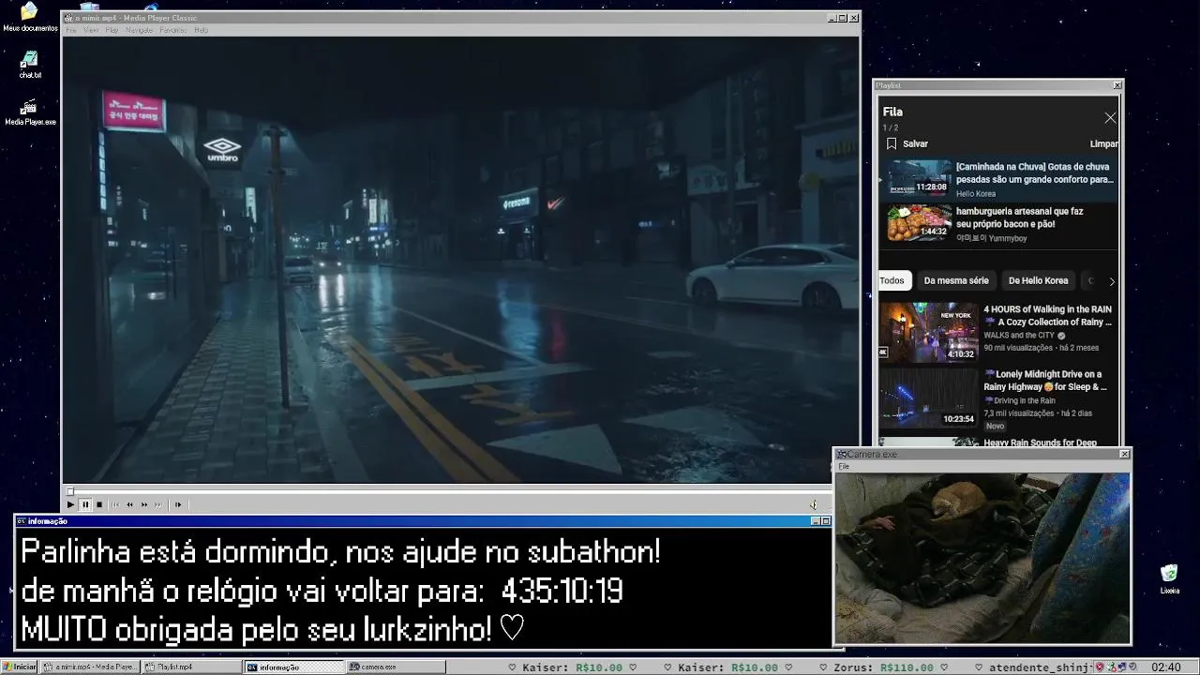
Task: Click the informação window title icon
Action: click(22, 521)
